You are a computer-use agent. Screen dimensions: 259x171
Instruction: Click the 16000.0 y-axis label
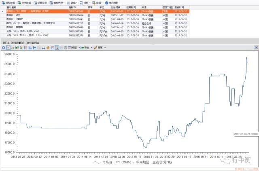pyautogui.click(x=9, y=152)
